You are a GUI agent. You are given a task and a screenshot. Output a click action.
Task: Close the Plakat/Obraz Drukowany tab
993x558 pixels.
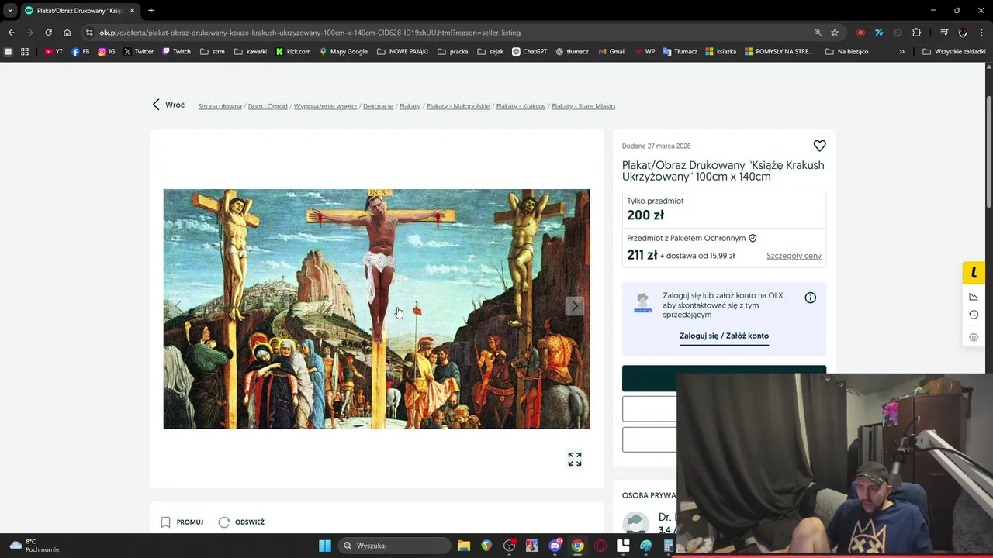[133, 11]
